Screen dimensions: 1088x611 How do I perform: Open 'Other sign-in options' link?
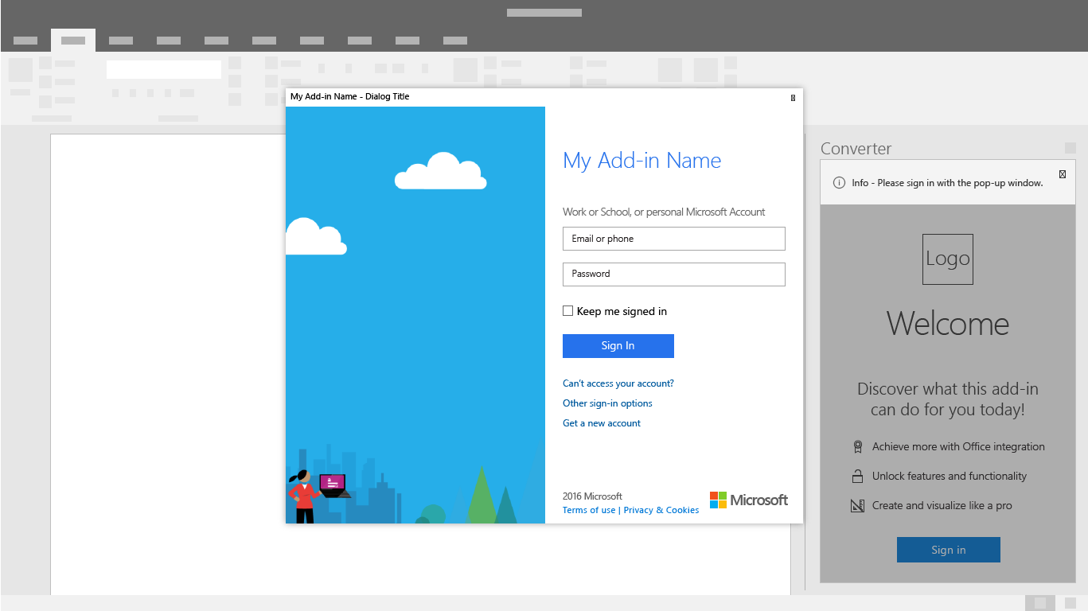point(607,403)
